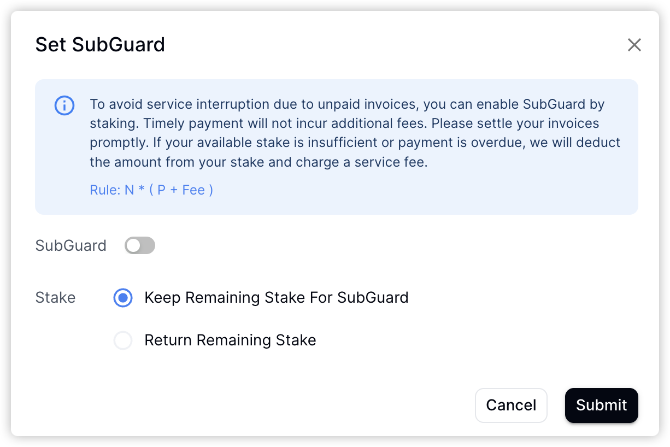Select Keep Remaining Stake For SubGuard radio
The width and height of the screenshot is (670, 447).
123,298
